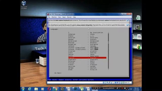
Task: Click the system volume speaker icon
Action: pos(131,89)
